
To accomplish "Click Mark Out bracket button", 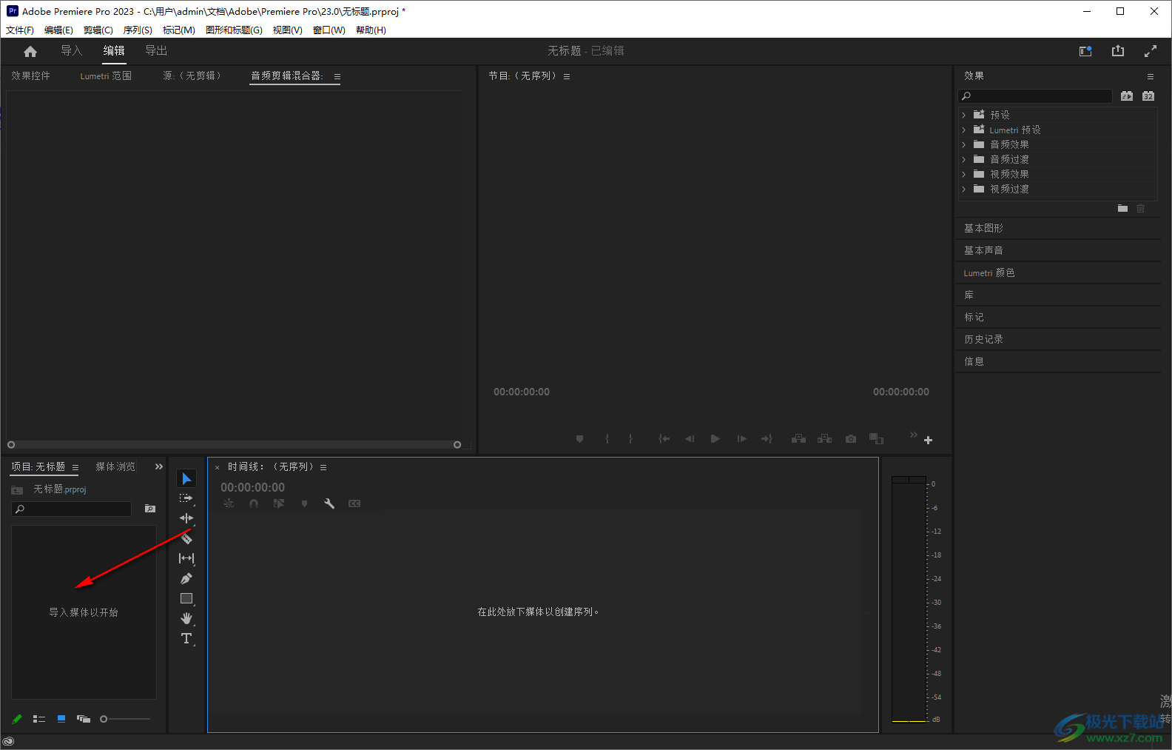I will (630, 439).
